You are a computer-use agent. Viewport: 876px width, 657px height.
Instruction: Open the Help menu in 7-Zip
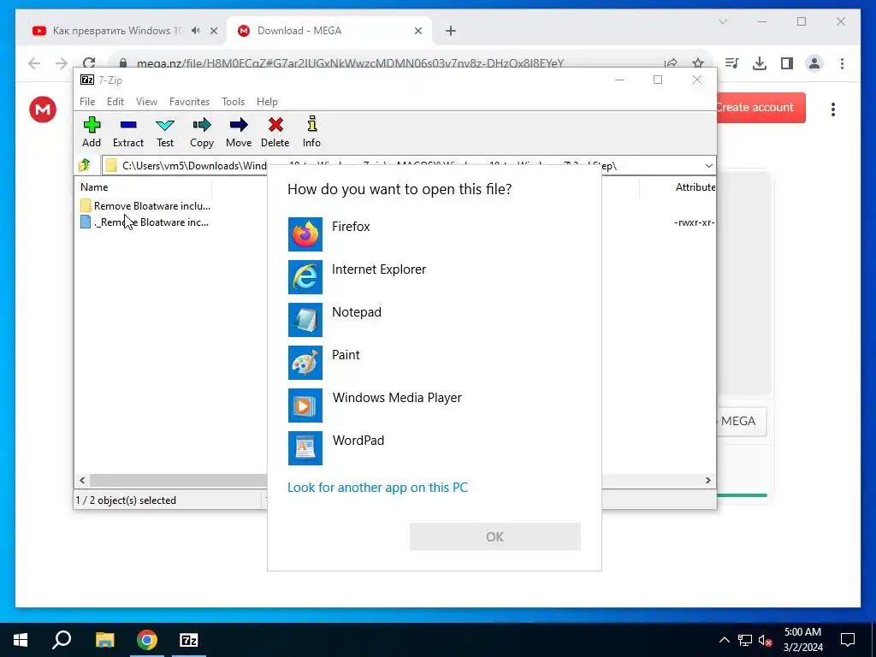(x=267, y=102)
